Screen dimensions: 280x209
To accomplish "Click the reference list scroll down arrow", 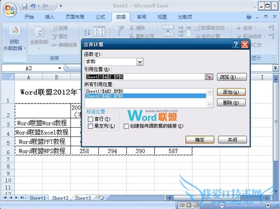I will click(209, 104).
